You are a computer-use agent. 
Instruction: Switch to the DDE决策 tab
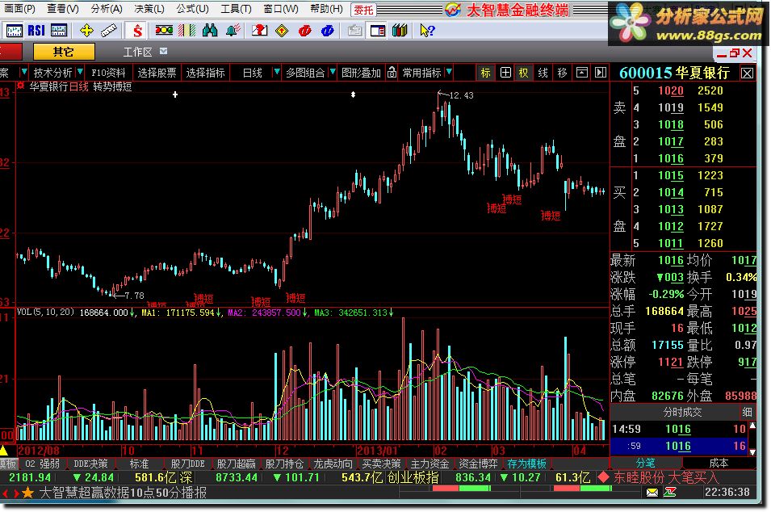90,464
